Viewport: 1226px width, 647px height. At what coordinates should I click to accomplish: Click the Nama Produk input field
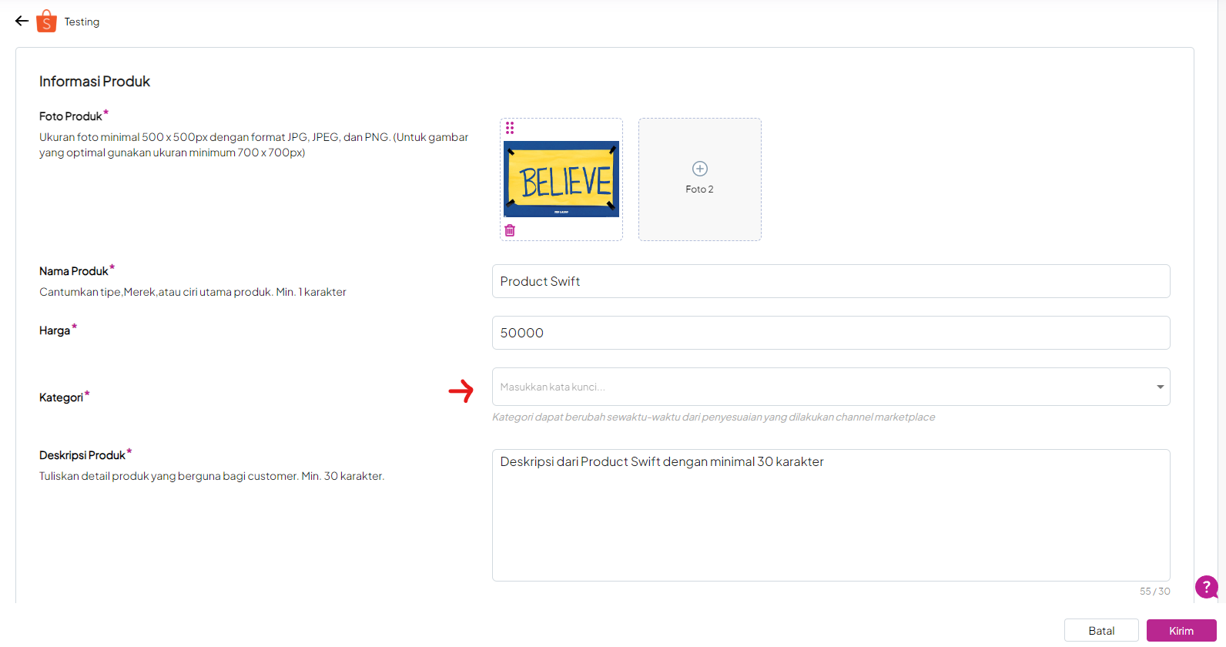pos(831,281)
